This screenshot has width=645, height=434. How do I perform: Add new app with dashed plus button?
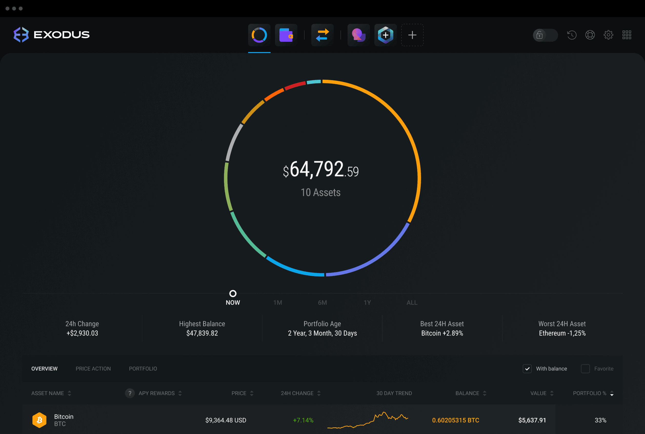pyautogui.click(x=412, y=35)
